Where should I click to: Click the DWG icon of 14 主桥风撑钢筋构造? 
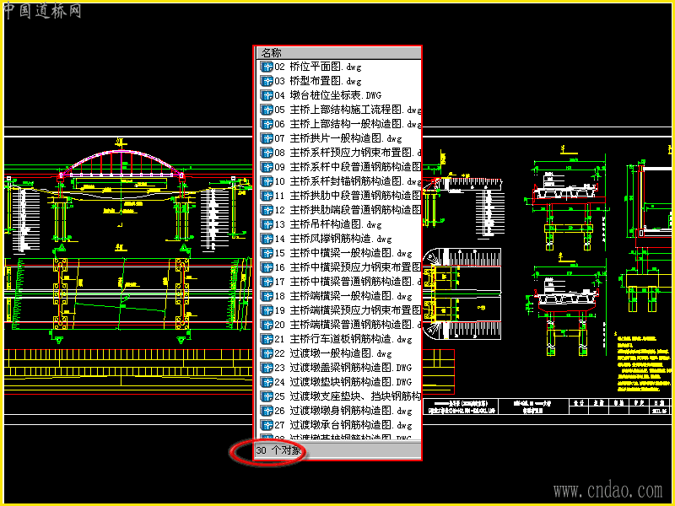click(x=267, y=239)
